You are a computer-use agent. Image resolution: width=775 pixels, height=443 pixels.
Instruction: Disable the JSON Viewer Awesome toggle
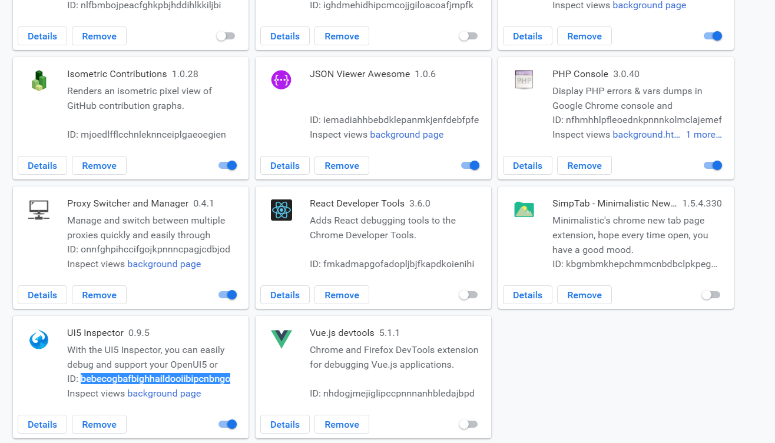(471, 165)
